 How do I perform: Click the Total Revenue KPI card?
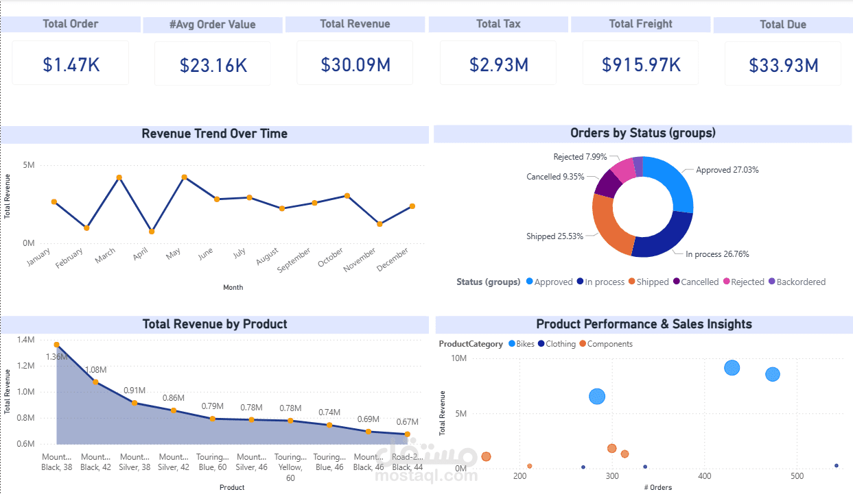355,62
